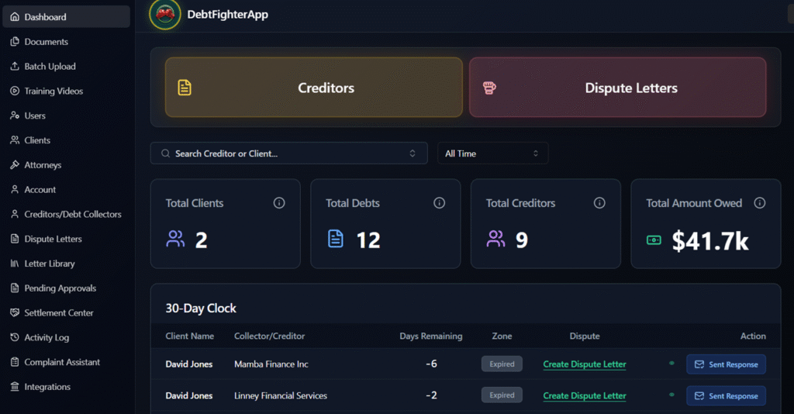
Task: Click Sent Response for Linney Financial Services
Action: point(726,395)
